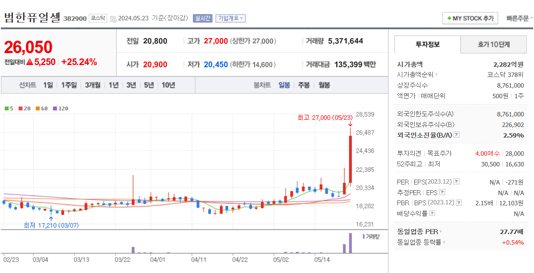Select the 5년 line chart period

coord(149,85)
